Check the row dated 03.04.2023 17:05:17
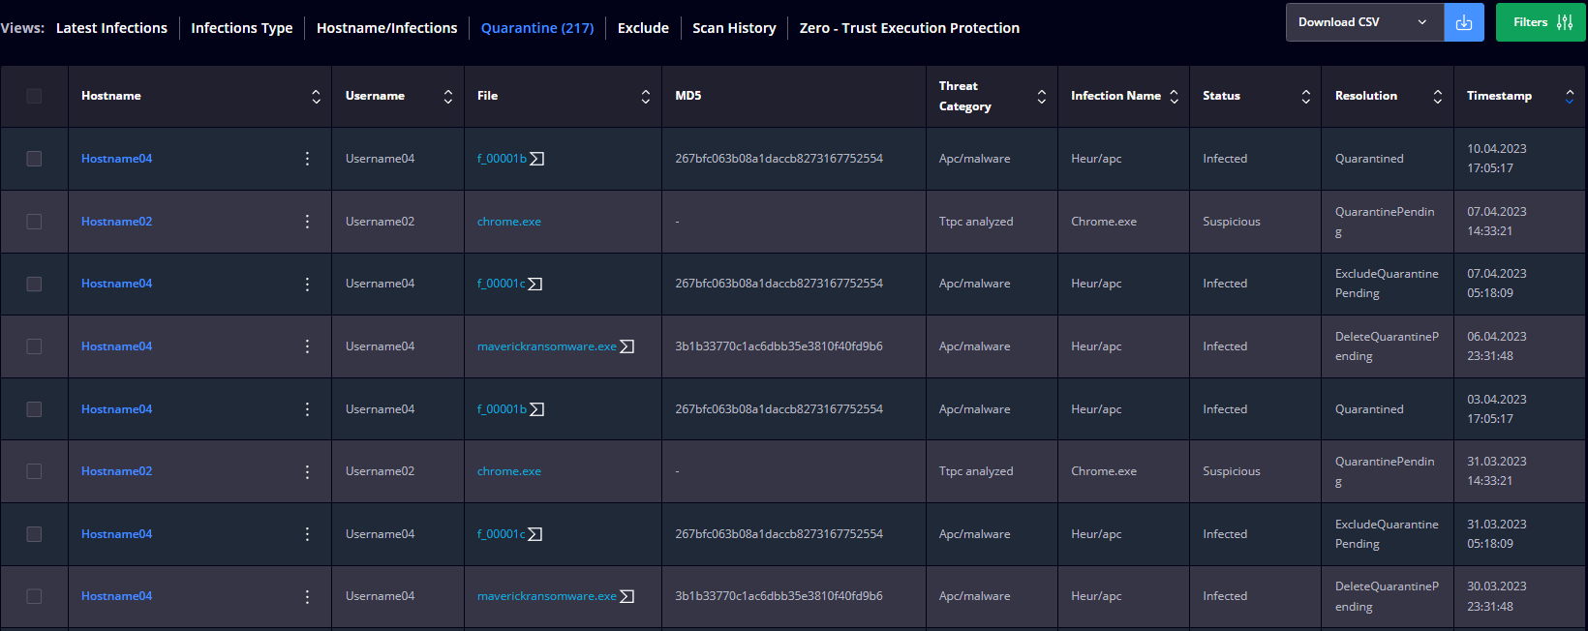Image resolution: width=1588 pixels, height=631 pixels. click(34, 409)
